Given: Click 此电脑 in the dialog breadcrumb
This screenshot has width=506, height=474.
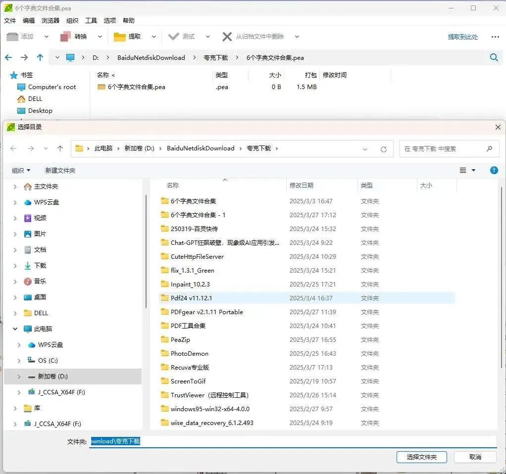Looking at the screenshot, I should click(x=103, y=148).
